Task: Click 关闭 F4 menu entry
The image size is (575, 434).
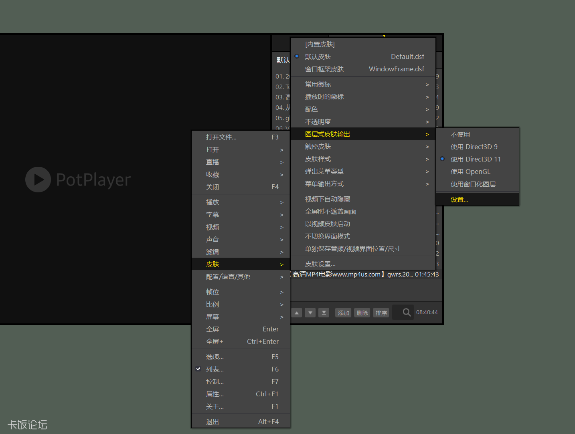Action: point(241,187)
